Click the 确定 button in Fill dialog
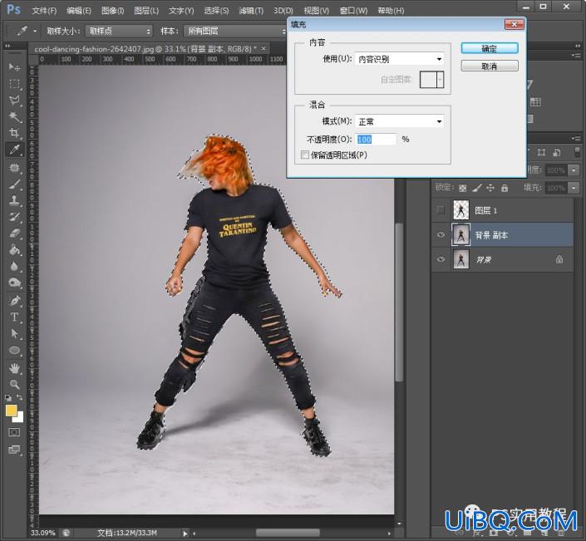The height and width of the screenshot is (541, 586). pyautogui.click(x=490, y=48)
